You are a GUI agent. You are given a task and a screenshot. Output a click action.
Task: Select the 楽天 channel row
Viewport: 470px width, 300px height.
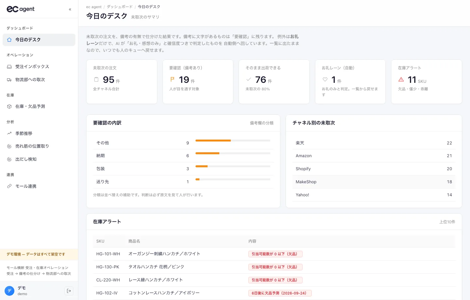coord(374,143)
